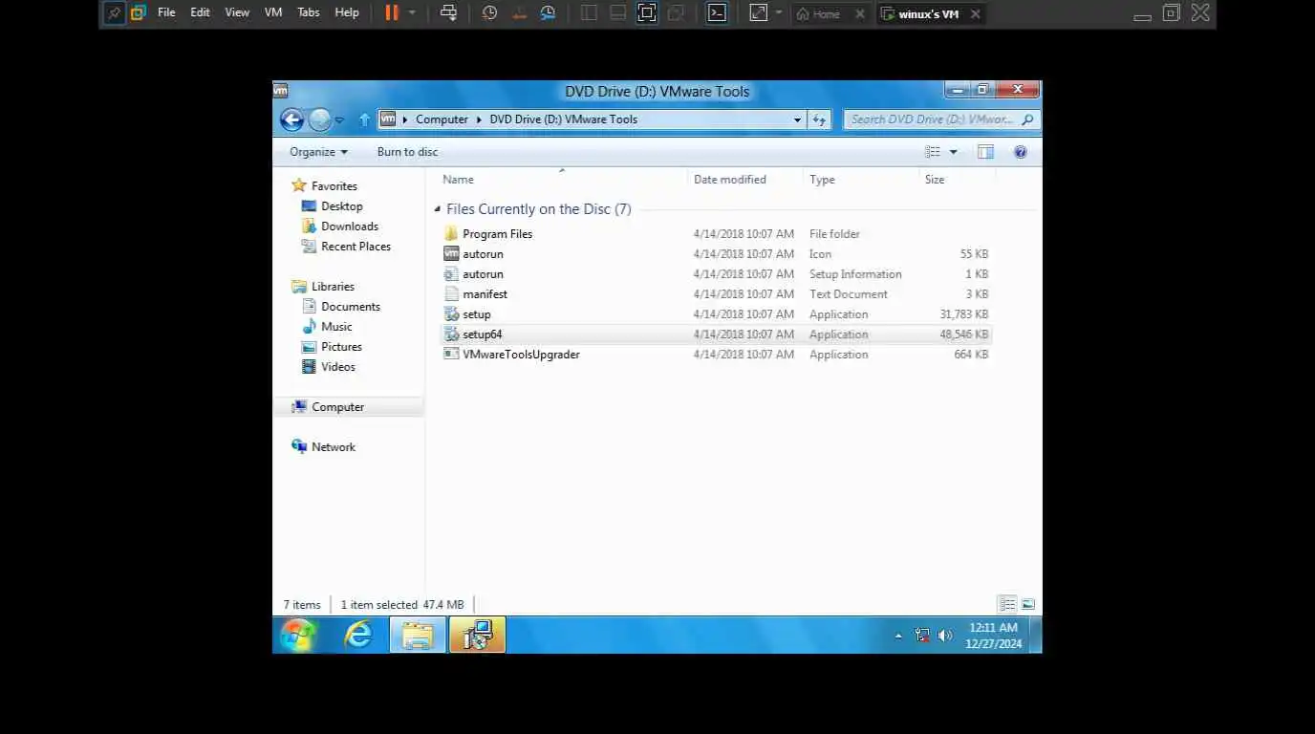Go forward in Explorer navigation
Image resolution: width=1315 pixels, height=734 pixels.
pyautogui.click(x=319, y=119)
